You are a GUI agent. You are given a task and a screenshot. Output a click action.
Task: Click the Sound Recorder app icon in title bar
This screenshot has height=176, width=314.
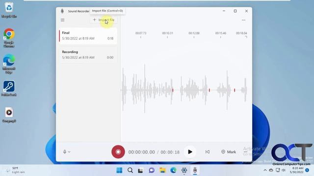[x=62, y=11]
